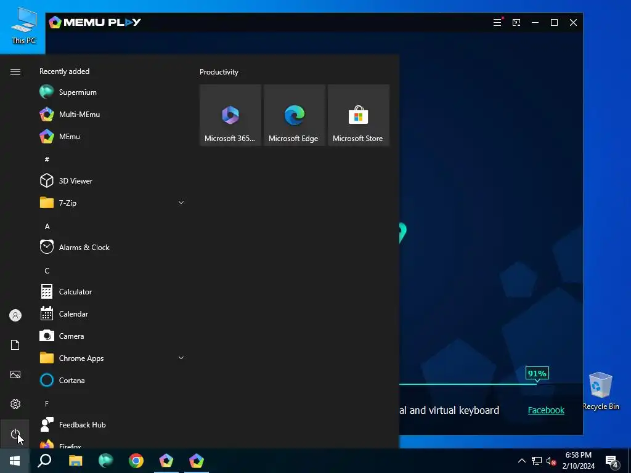Open the Microsoft Store tile

click(x=358, y=115)
